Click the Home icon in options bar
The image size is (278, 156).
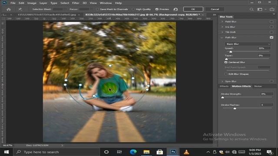coord(9,9)
